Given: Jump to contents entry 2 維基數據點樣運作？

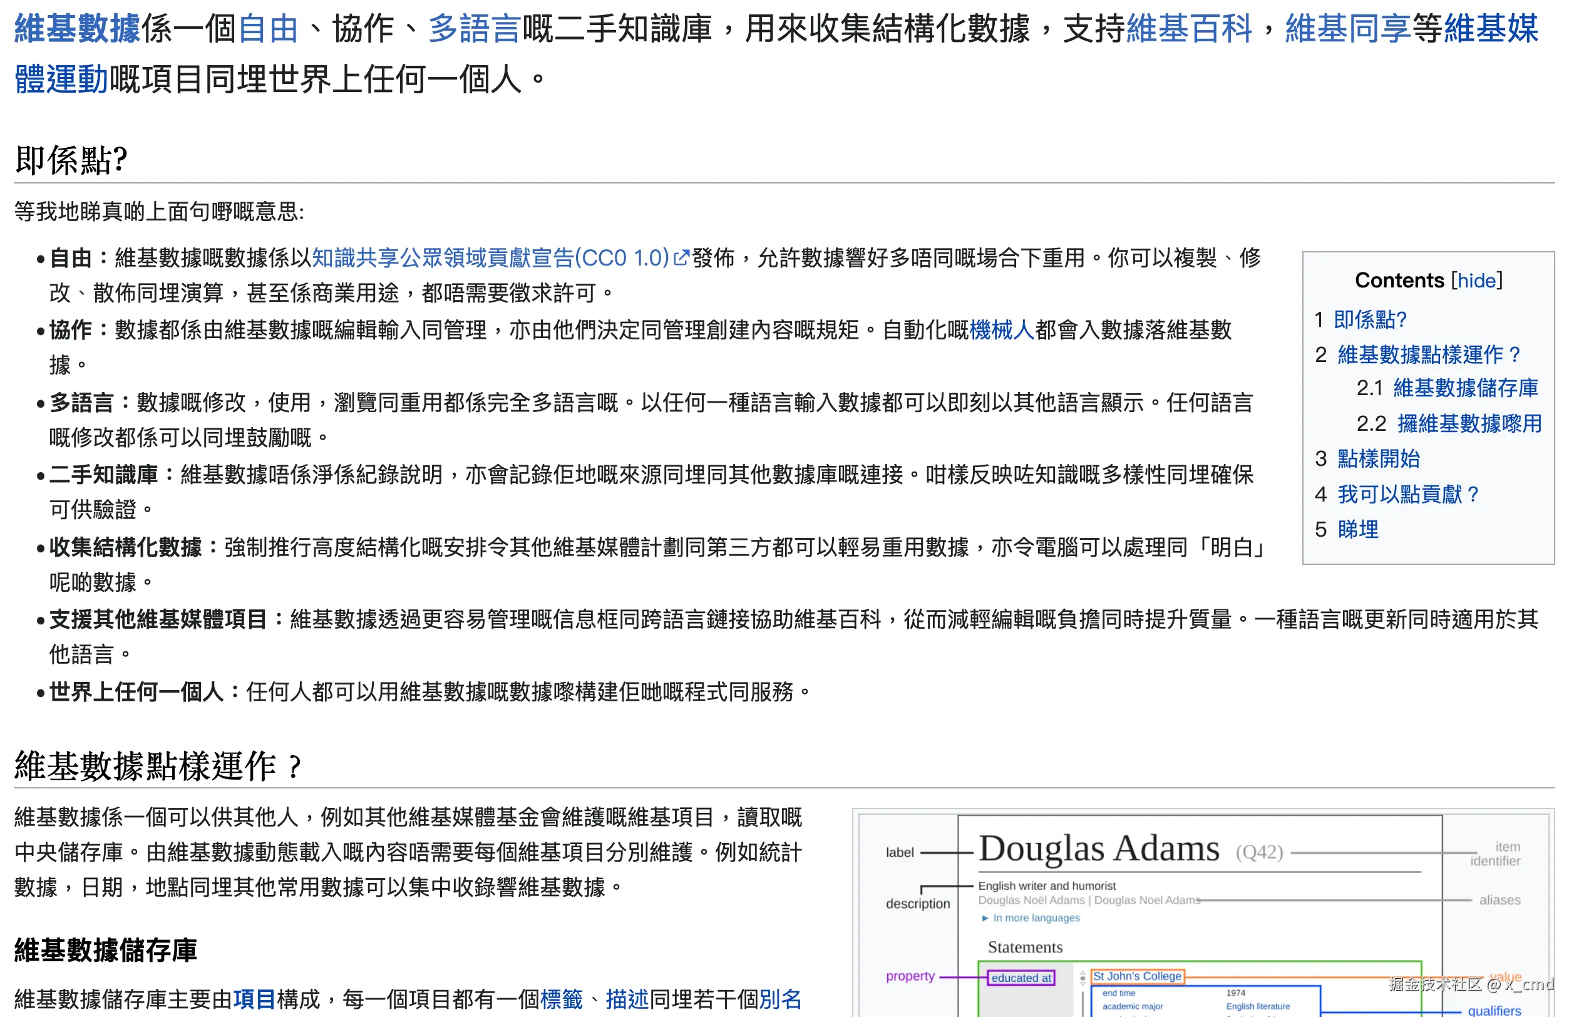Looking at the screenshot, I should [1430, 354].
